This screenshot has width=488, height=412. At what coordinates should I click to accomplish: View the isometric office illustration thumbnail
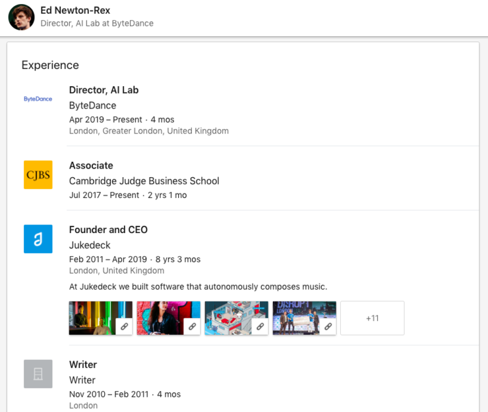tap(236, 318)
